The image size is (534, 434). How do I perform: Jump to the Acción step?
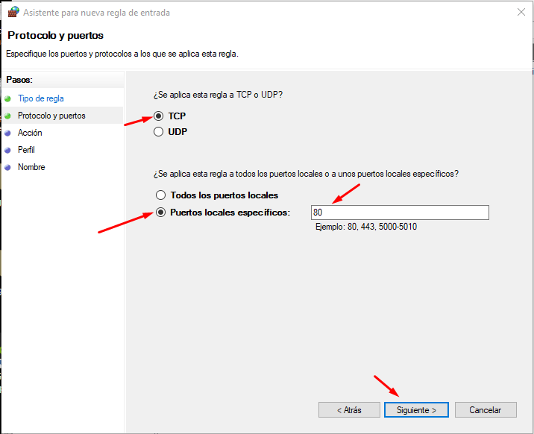30,133
